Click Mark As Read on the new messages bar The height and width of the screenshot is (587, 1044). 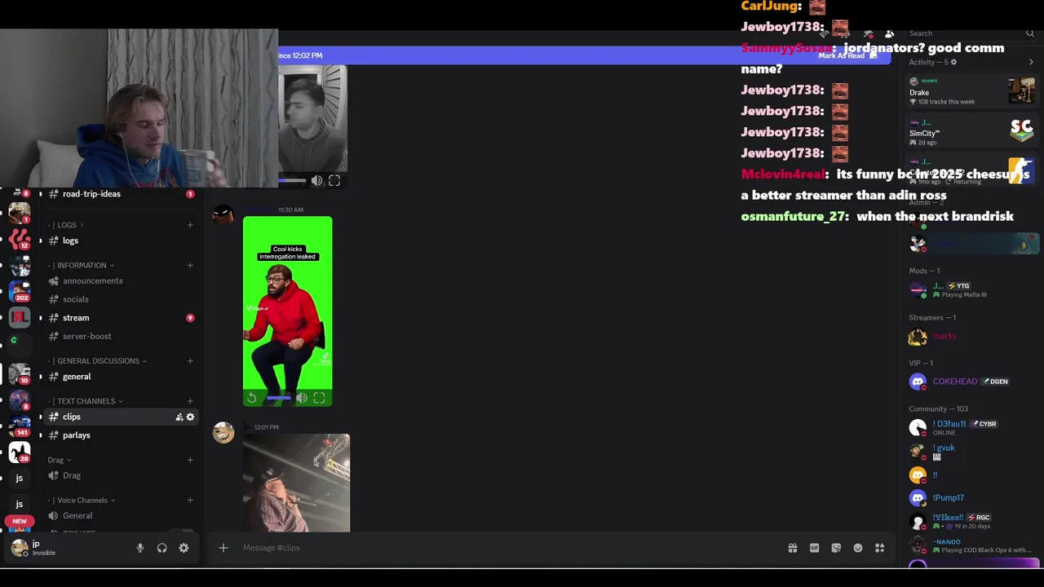point(847,55)
